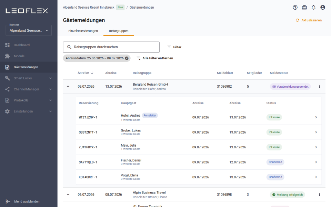This screenshot has height=207, width=331.
Task: Click the Meldeblatt column header
Action: pos(225,73)
